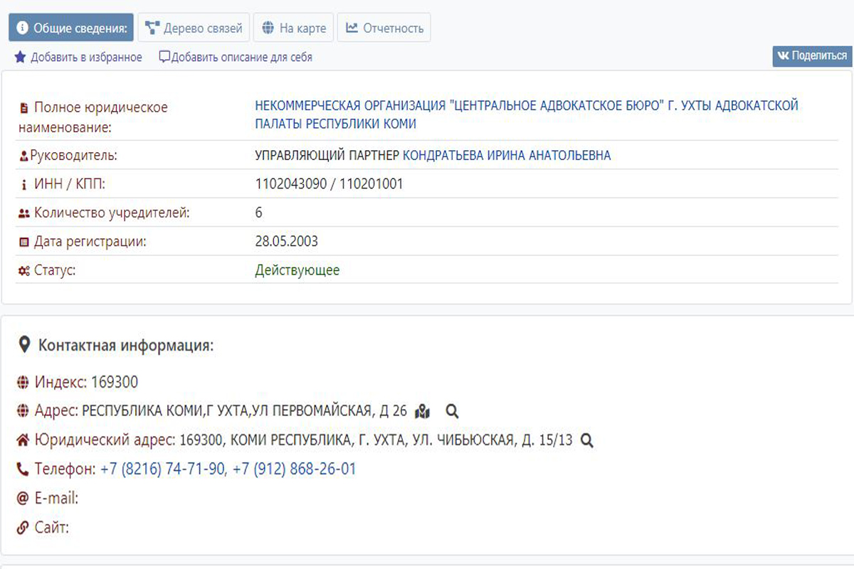
Task: Open the "Дерево связей" tab
Action: pyautogui.click(x=194, y=28)
